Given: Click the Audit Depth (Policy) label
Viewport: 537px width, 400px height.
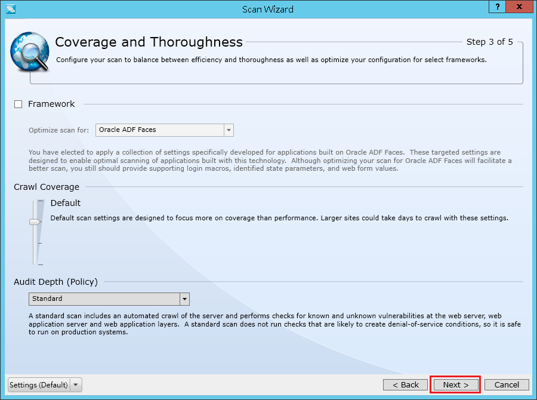Looking at the screenshot, I should tap(56, 282).
